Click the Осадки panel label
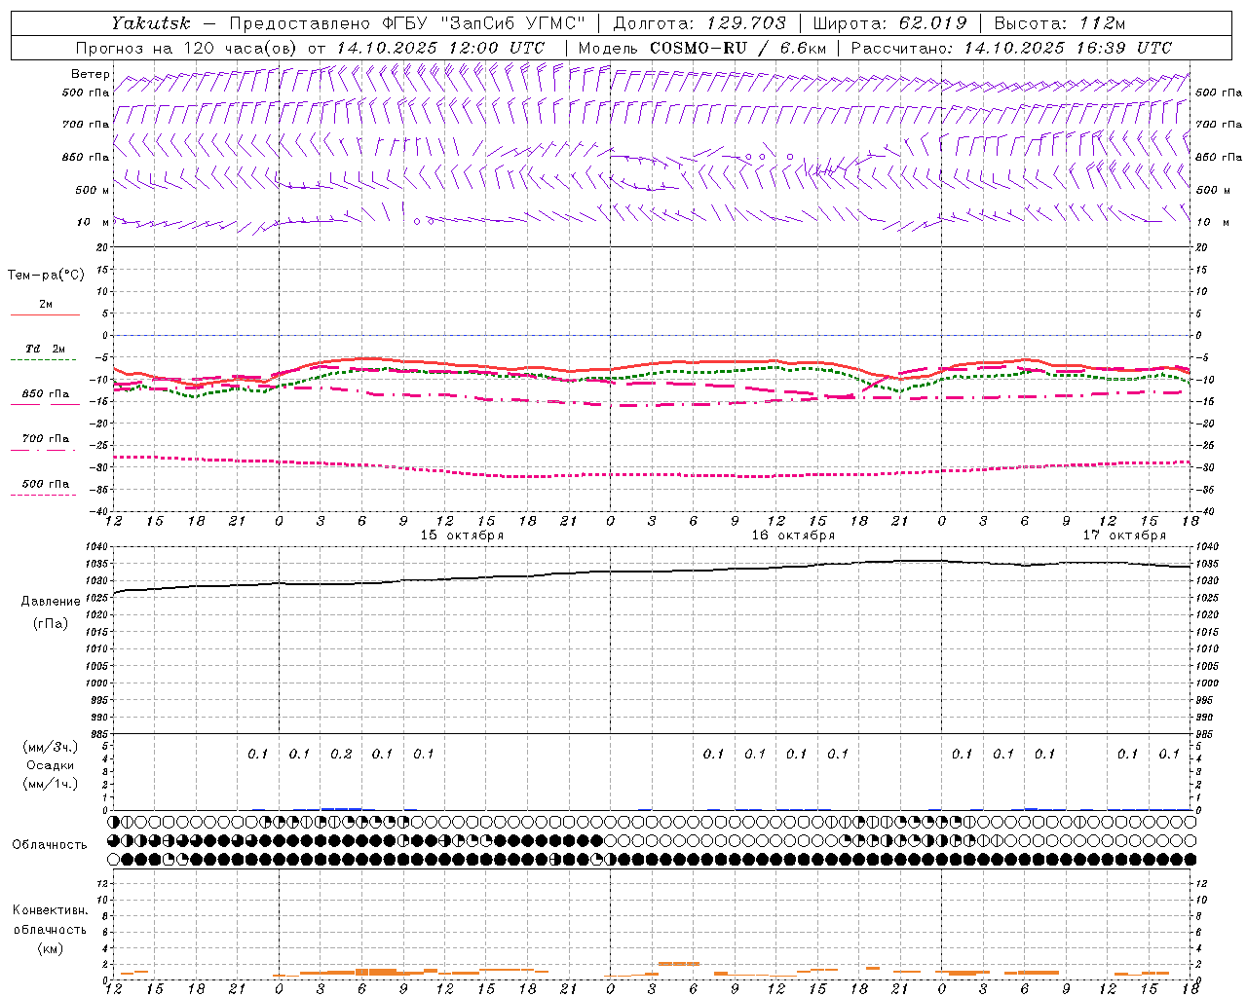 [x=51, y=765]
